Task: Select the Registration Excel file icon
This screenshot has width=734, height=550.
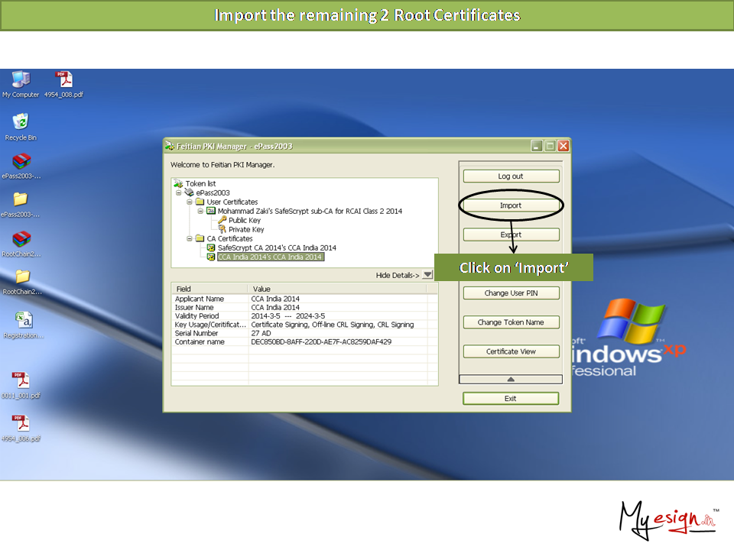Action: pyautogui.click(x=23, y=320)
